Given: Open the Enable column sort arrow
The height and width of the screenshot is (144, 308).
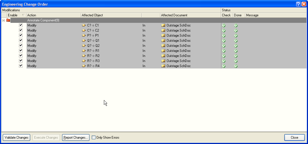Looking at the screenshot, I should pyautogui.click(x=23, y=15).
